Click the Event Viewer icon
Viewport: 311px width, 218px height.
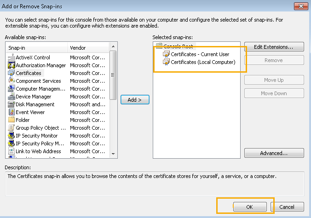coord(12,112)
